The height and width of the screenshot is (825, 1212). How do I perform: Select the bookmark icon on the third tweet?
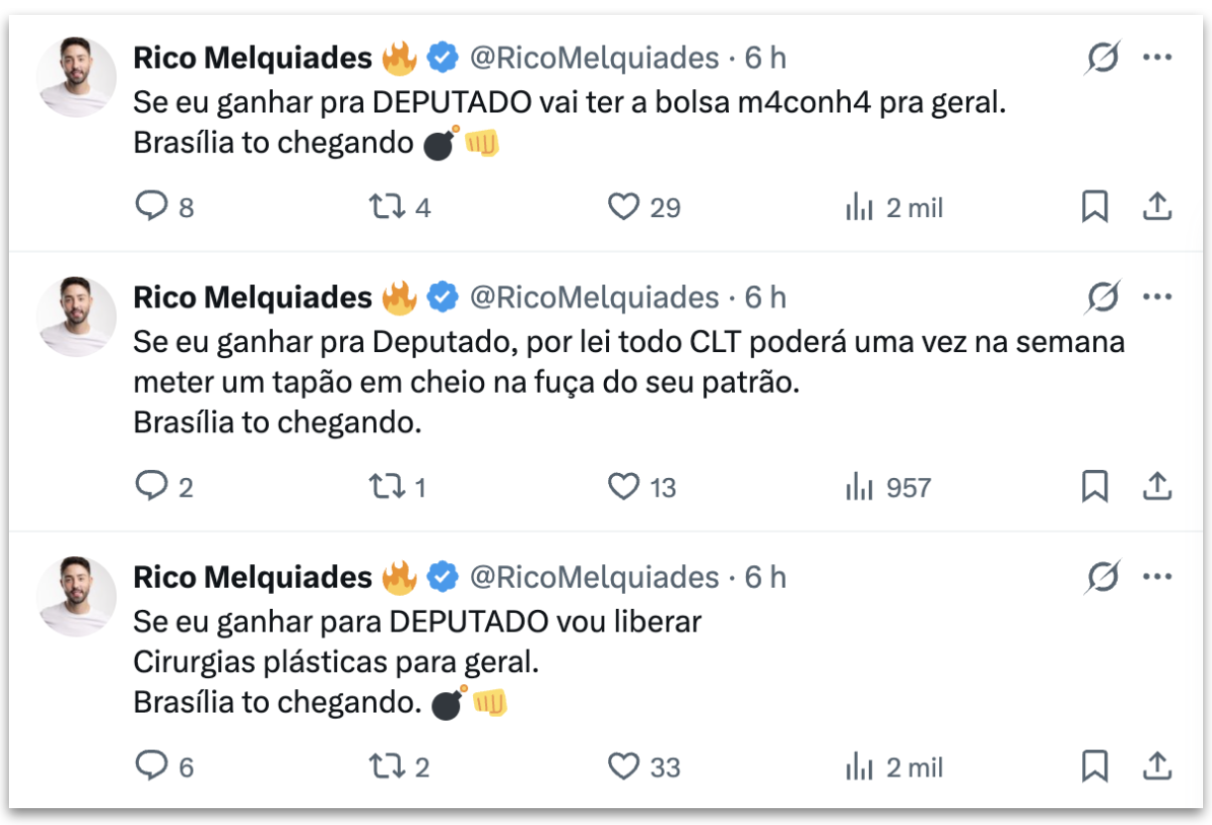(1094, 766)
